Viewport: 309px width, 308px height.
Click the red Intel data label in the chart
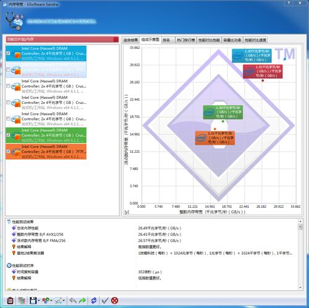coord(263,71)
